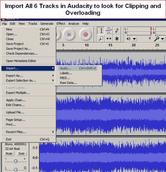Open the Help menu
This screenshot has width=166, height=172.
click(85, 24)
